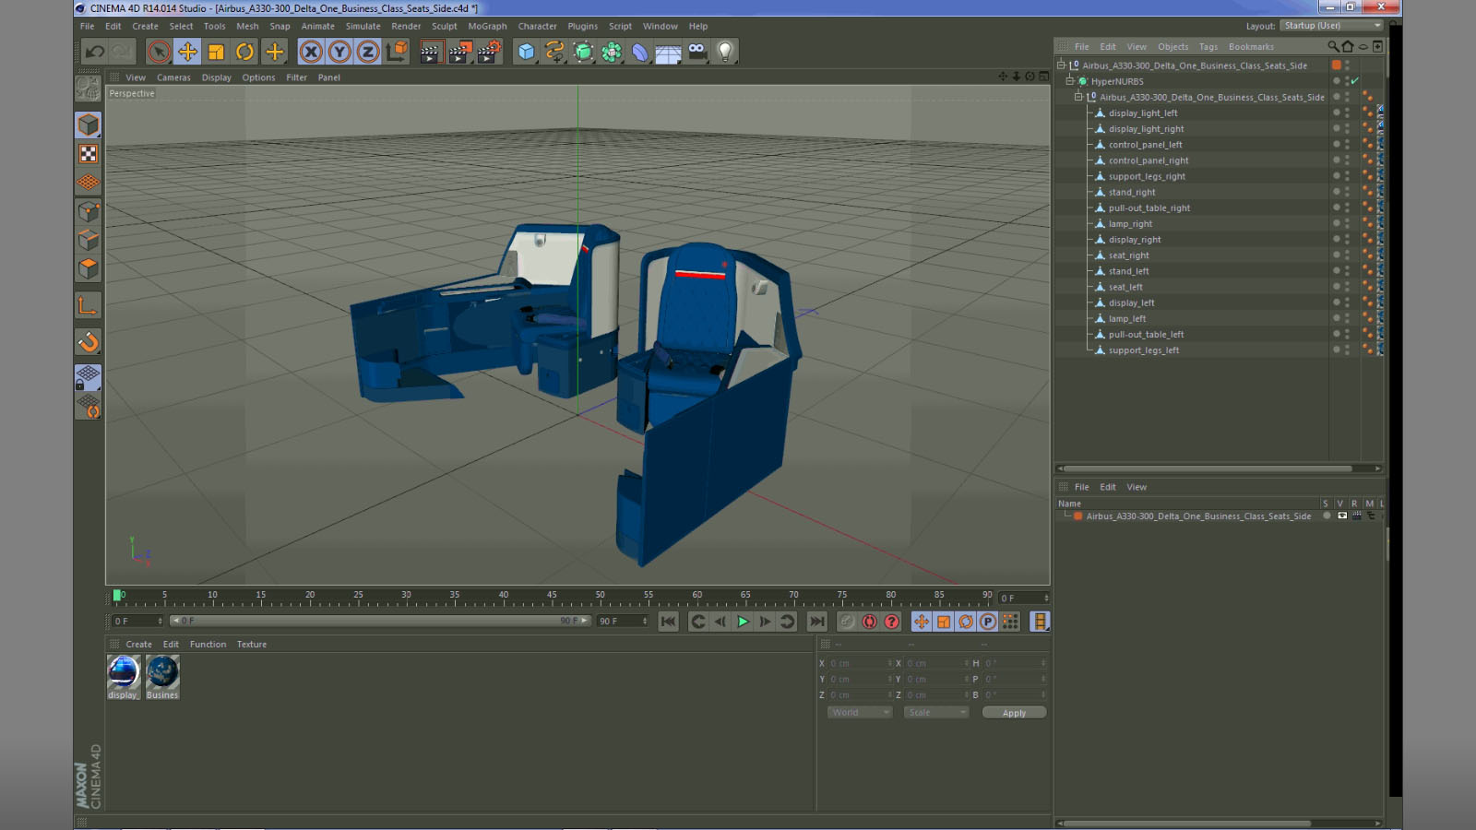Click the object manager horizontal scrollbar

tap(1208, 468)
